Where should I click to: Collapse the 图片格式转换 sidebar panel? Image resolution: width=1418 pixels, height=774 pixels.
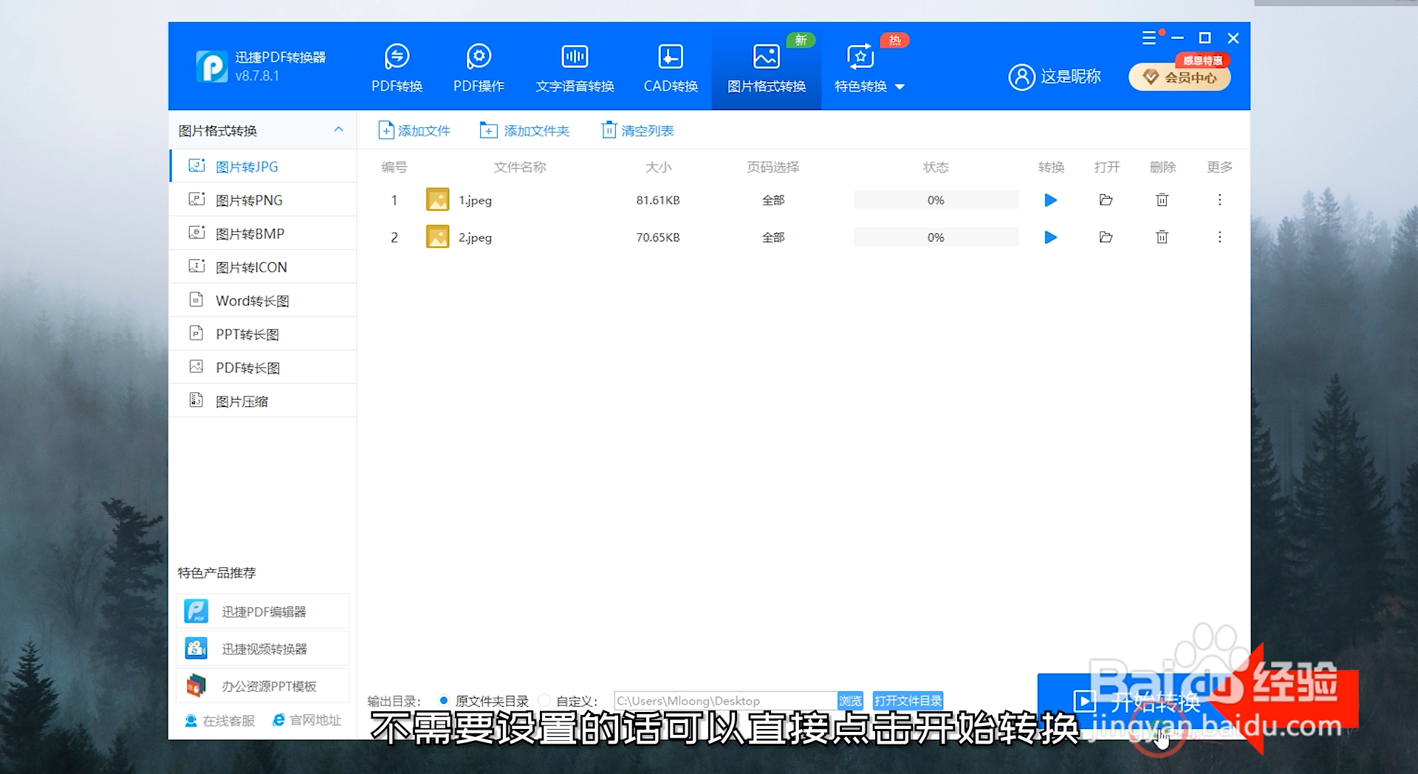click(x=339, y=130)
